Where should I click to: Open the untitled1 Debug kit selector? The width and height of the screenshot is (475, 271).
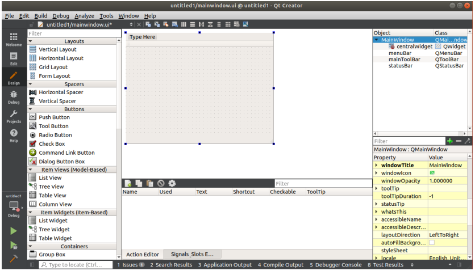click(x=14, y=206)
